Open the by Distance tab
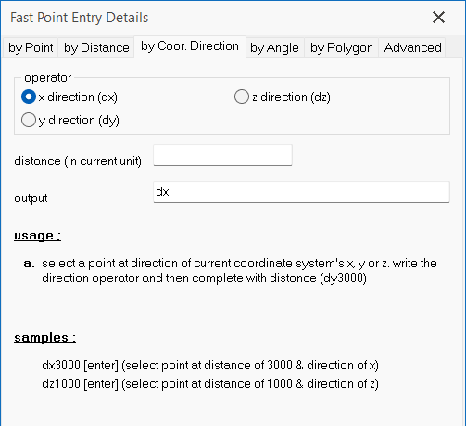Screen dimensions: 466x426 (96, 47)
